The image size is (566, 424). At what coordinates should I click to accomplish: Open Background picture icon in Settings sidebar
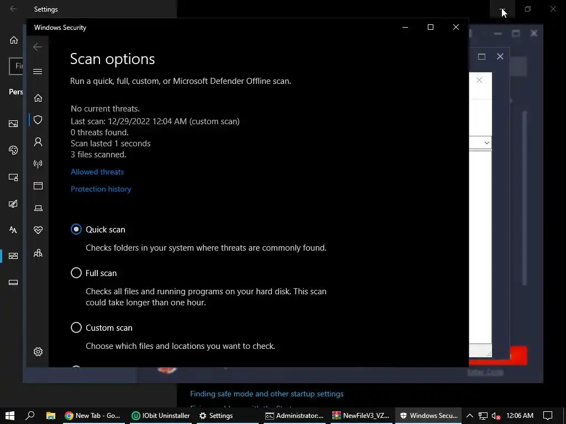[x=13, y=124]
